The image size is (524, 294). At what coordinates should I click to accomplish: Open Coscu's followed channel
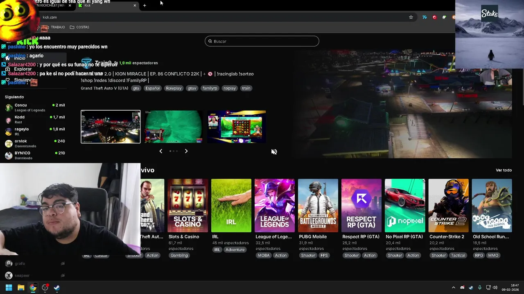[35, 107]
